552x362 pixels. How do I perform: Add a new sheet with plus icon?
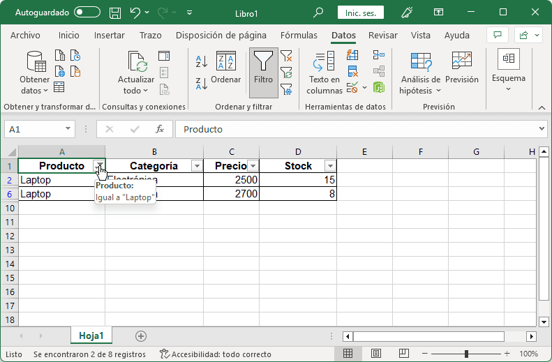[x=141, y=335]
